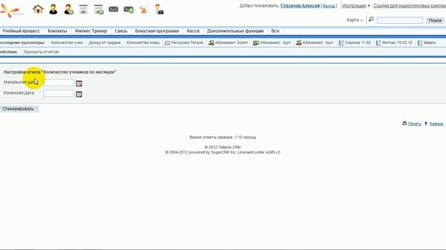The width and height of the screenshot is (446, 250).
Task: Open recent item Фитнес 10.03.12
Action: coord(394,42)
